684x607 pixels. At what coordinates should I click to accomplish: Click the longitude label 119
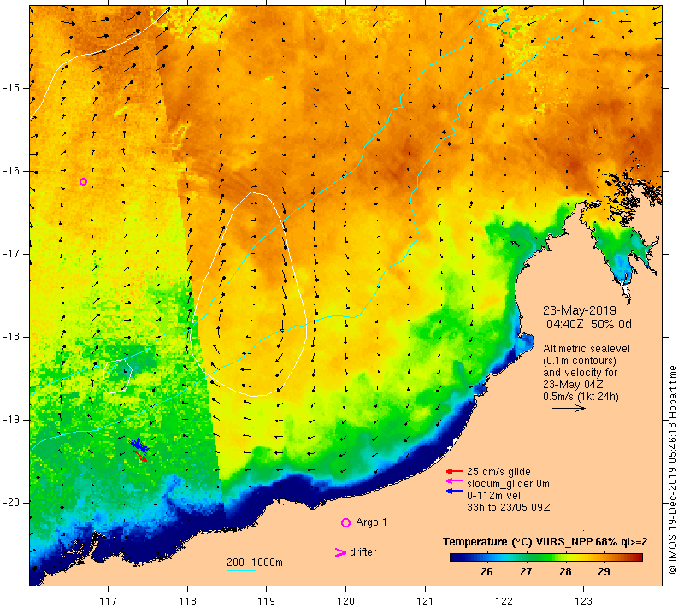click(x=267, y=601)
